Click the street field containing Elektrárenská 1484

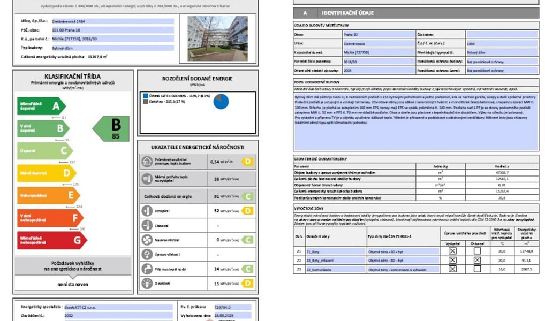[113, 21]
